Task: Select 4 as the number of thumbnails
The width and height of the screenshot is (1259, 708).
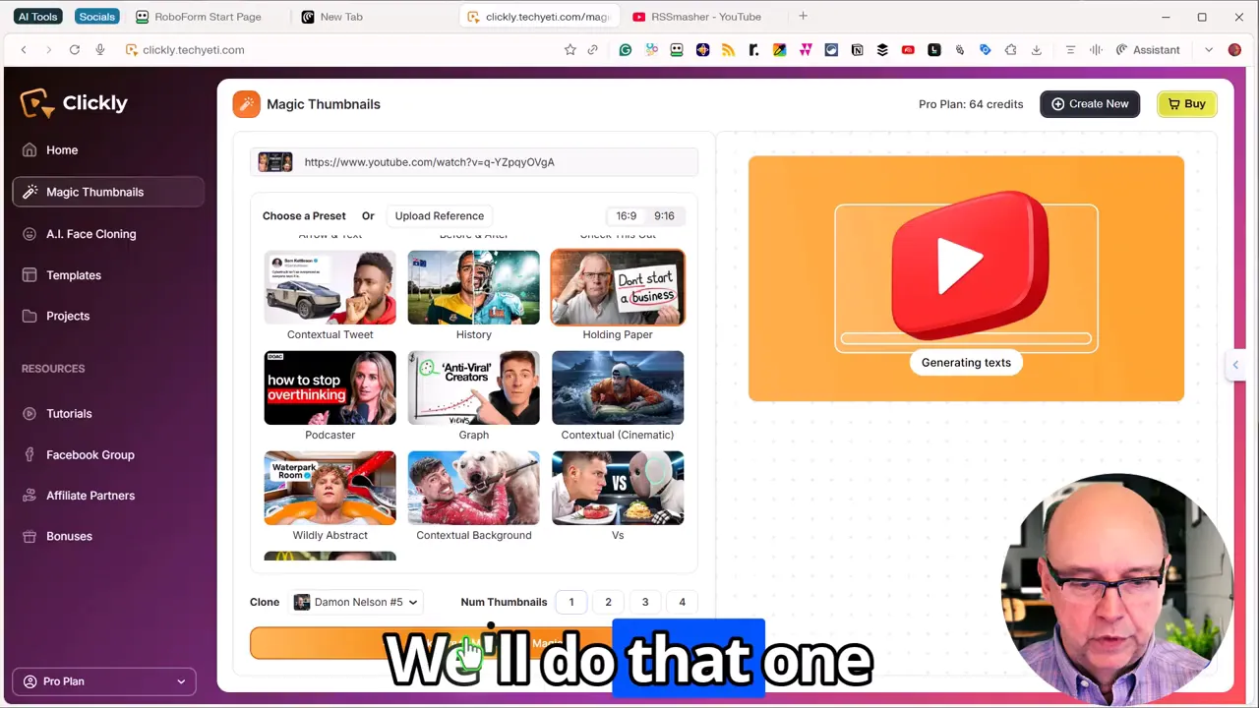Action: [682, 602]
